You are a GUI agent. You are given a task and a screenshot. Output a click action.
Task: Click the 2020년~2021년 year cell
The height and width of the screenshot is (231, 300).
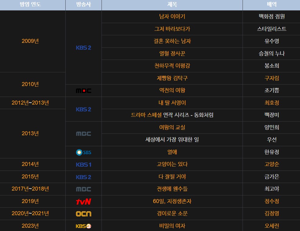[x=33, y=214]
